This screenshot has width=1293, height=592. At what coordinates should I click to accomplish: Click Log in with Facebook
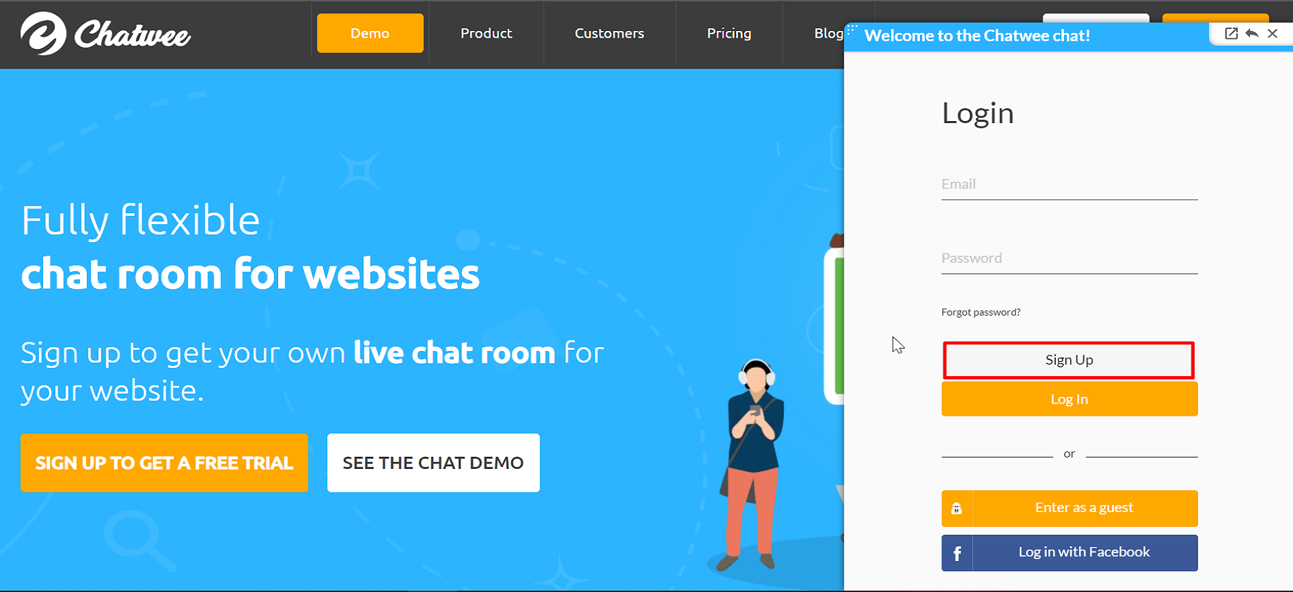tap(1069, 553)
